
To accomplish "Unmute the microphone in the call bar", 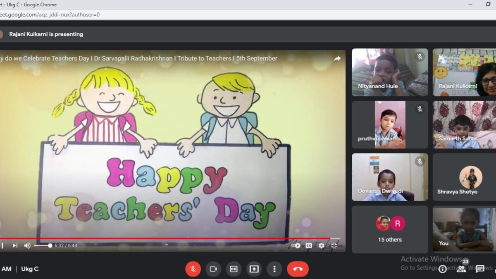I will point(193,269).
